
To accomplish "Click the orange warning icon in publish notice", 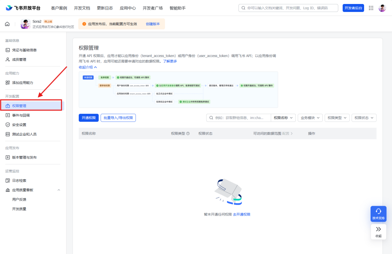I will tap(84, 24).
